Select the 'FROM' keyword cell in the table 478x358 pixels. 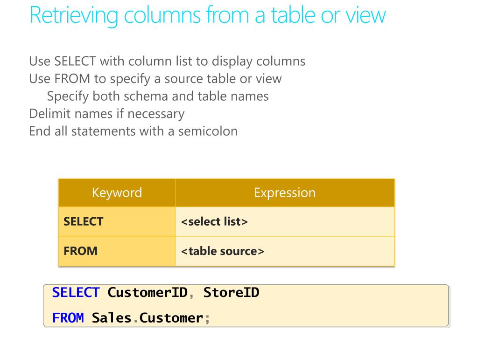tap(117, 251)
